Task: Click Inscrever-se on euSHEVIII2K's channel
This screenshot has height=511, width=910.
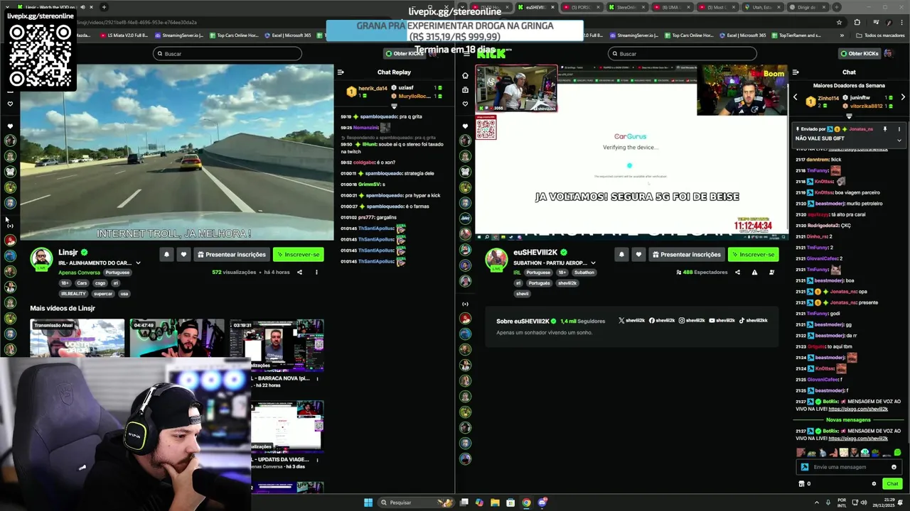Action: [x=753, y=254]
